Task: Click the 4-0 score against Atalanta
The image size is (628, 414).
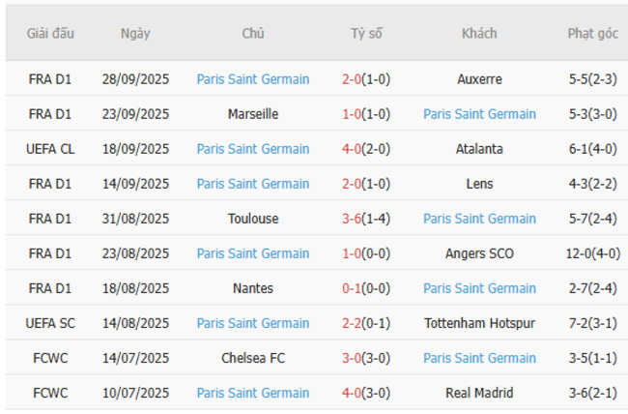Action: (353, 149)
